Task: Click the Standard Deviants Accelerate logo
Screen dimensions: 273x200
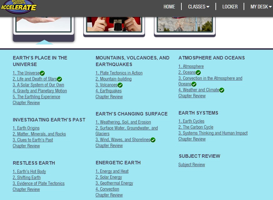Action: click(19, 7)
